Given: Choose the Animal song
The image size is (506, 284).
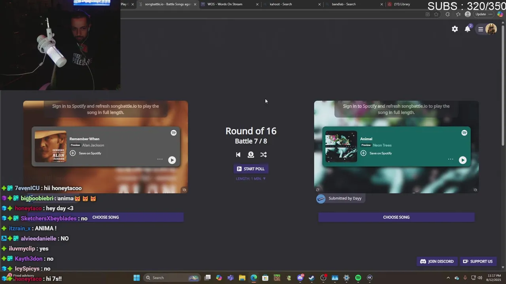Looking at the screenshot, I should pos(396,217).
